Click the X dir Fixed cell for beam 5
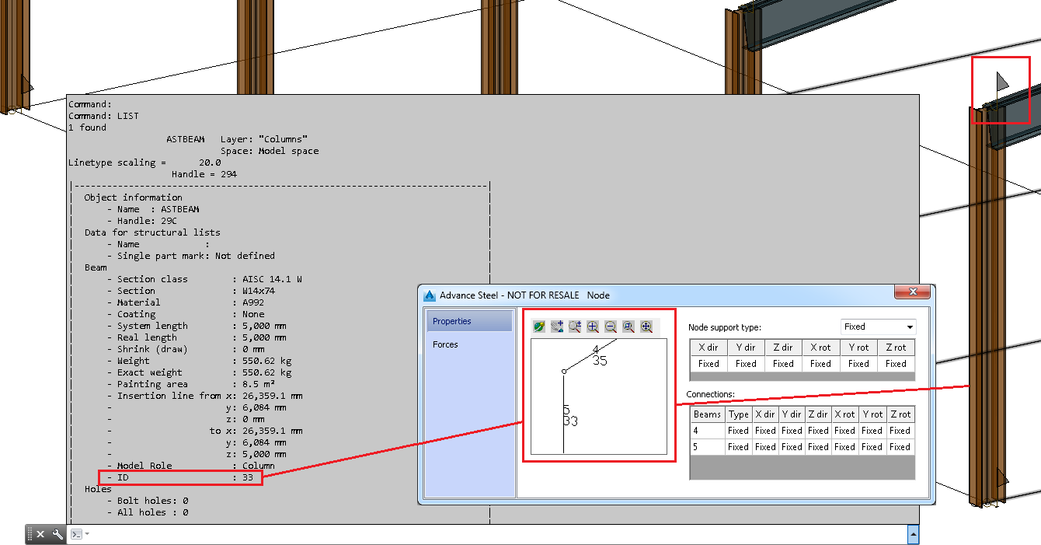Image resolution: width=1041 pixels, height=545 pixels. pyautogui.click(x=765, y=447)
